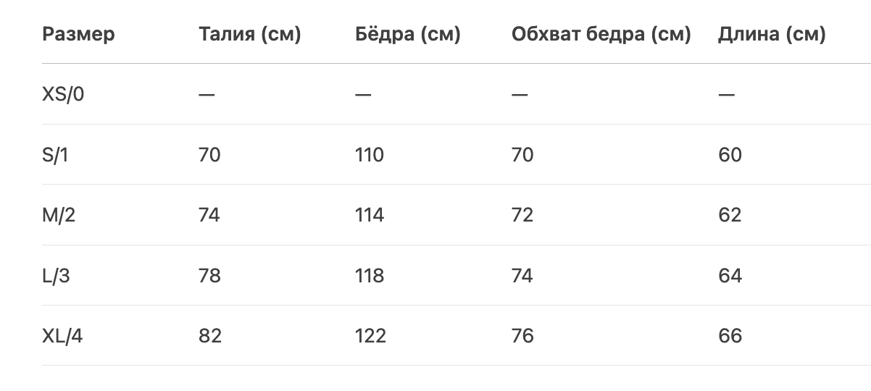This screenshot has width=871, height=391.
Task: Select the XL/4 size row label
Action: 62,336
